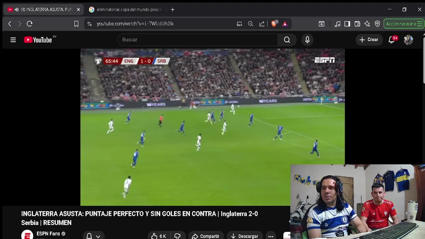
Task: Install app icon in the address bar
Action: [x=239, y=24]
